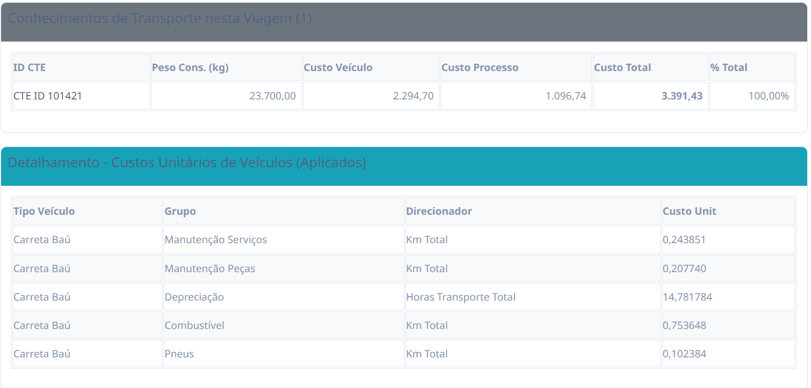Image resolution: width=811 pixels, height=388 pixels.
Task: Click the ID CTE column header
Action: click(x=30, y=68)
